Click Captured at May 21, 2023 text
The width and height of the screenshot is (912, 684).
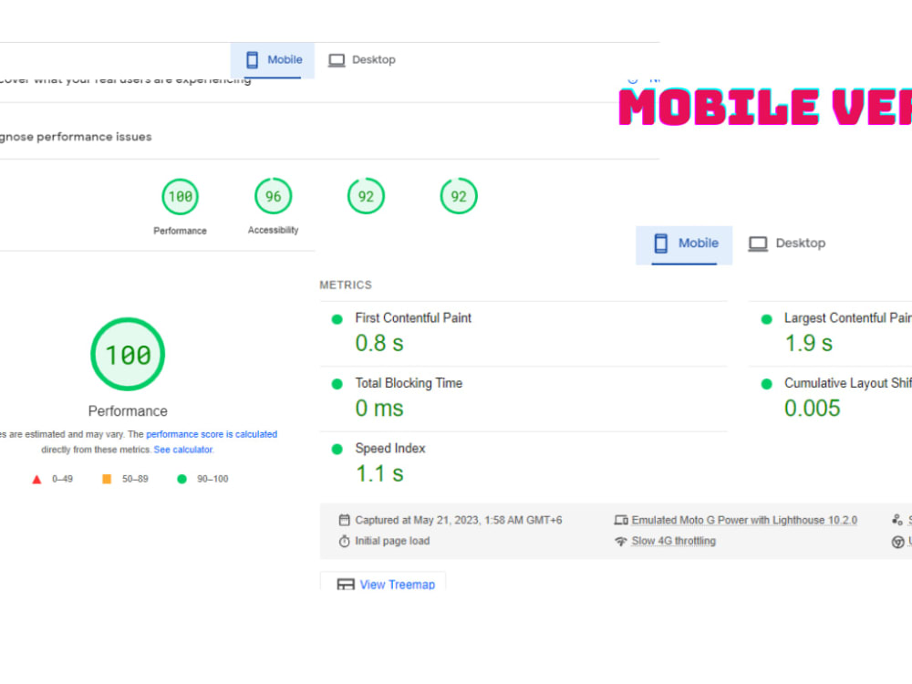(x=459, y=520)
